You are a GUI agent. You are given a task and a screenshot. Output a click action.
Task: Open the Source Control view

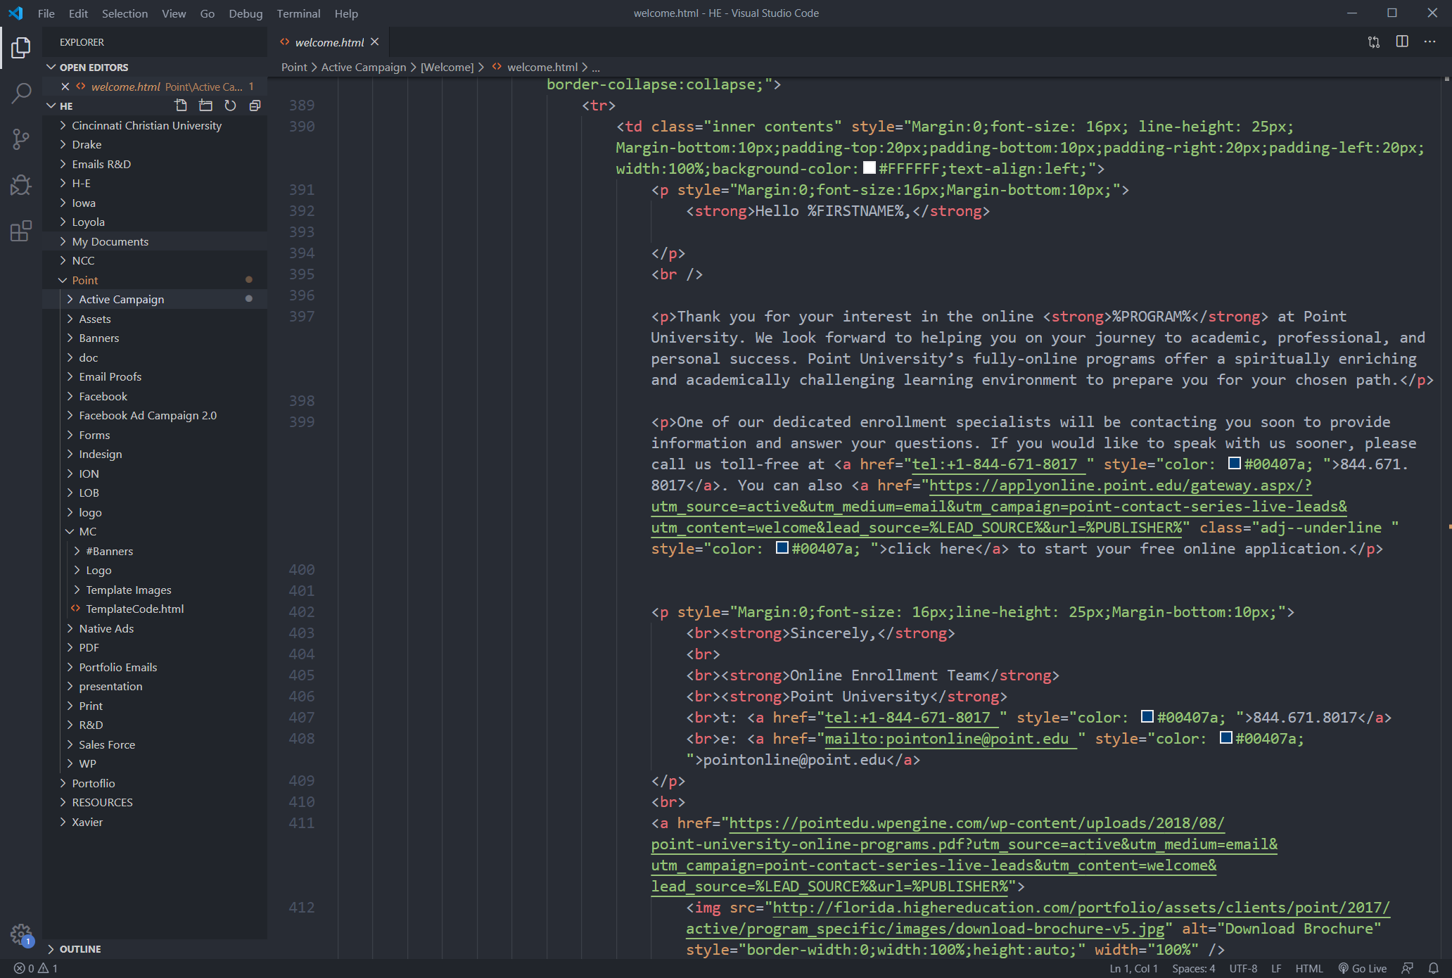coord(21,139)
